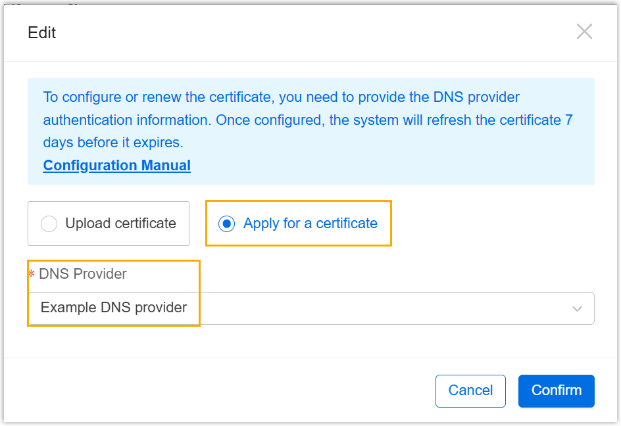Image resolution: width=621 pixels, height=426 pixels.
Task: Click the 'Apply for a certificate' label text
Action: pos(310,224)
